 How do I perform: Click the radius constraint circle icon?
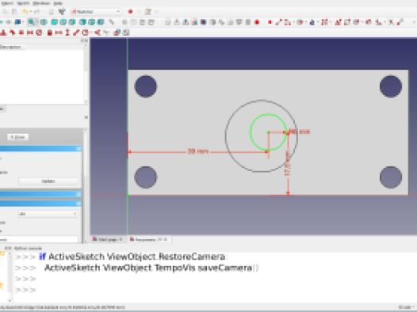[85, 32]
